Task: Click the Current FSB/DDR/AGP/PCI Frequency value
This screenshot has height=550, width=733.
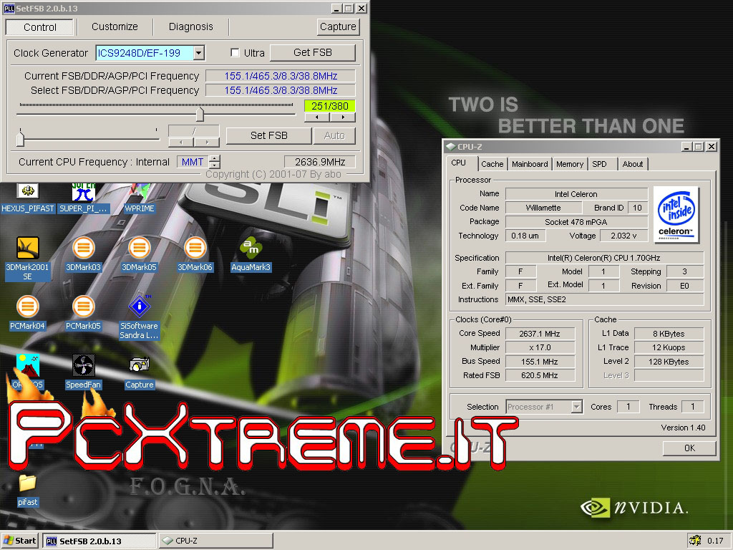Action: click(x=281, y=76)
